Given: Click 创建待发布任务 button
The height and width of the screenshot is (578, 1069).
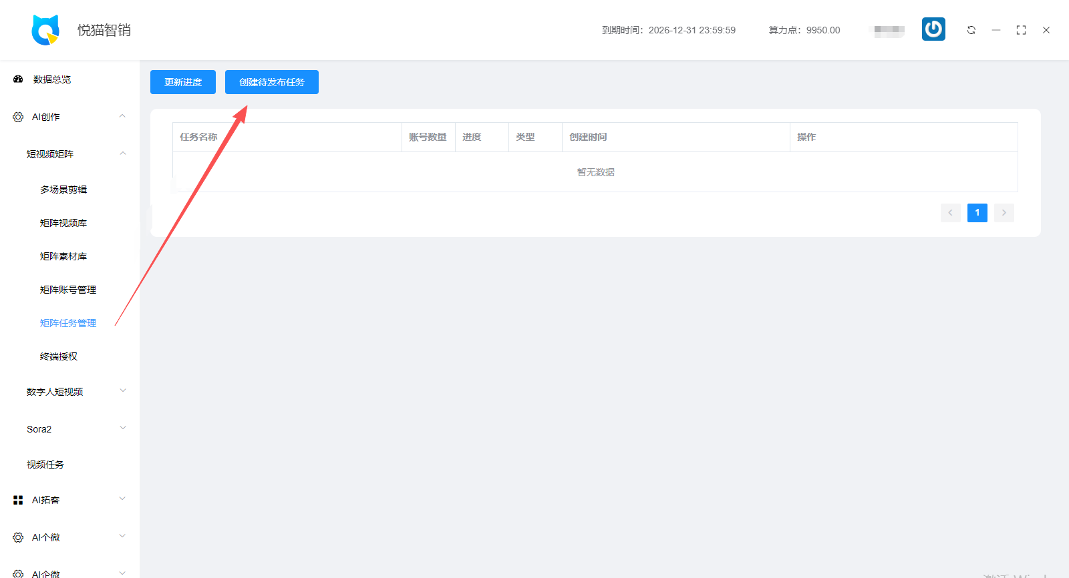Looking at the screenshot, I should [271, 82].
